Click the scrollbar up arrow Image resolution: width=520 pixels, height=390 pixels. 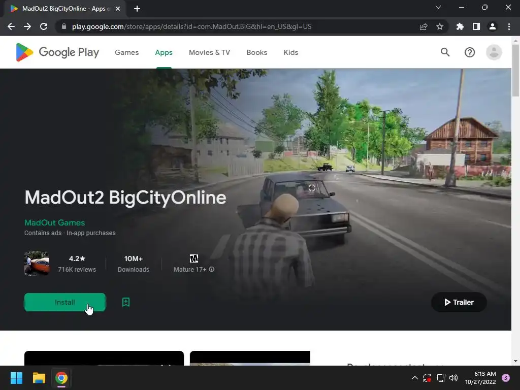click(516, 40)
